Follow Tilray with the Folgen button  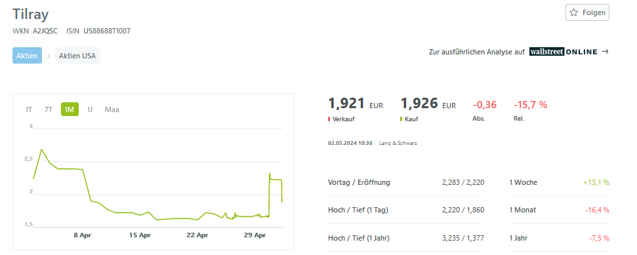pos(587,12)
